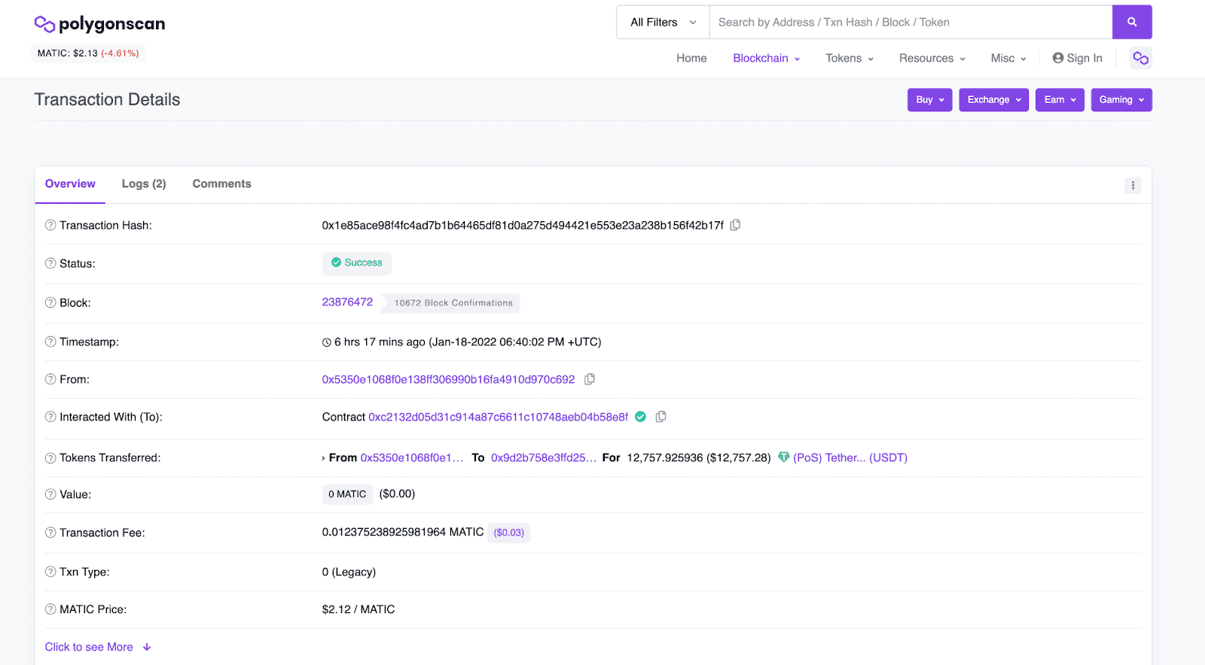
Task: Switch to the Logs (2) tab
Action: 144,184
